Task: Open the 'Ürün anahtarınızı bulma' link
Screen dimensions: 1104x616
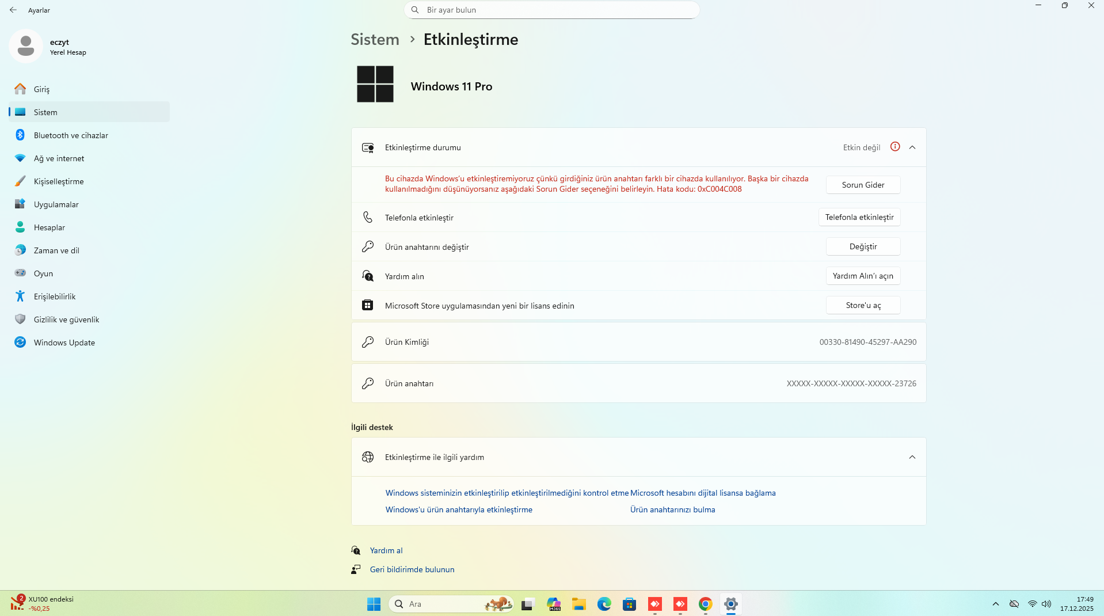Action: pyautogui.click(x=672, y=509)
